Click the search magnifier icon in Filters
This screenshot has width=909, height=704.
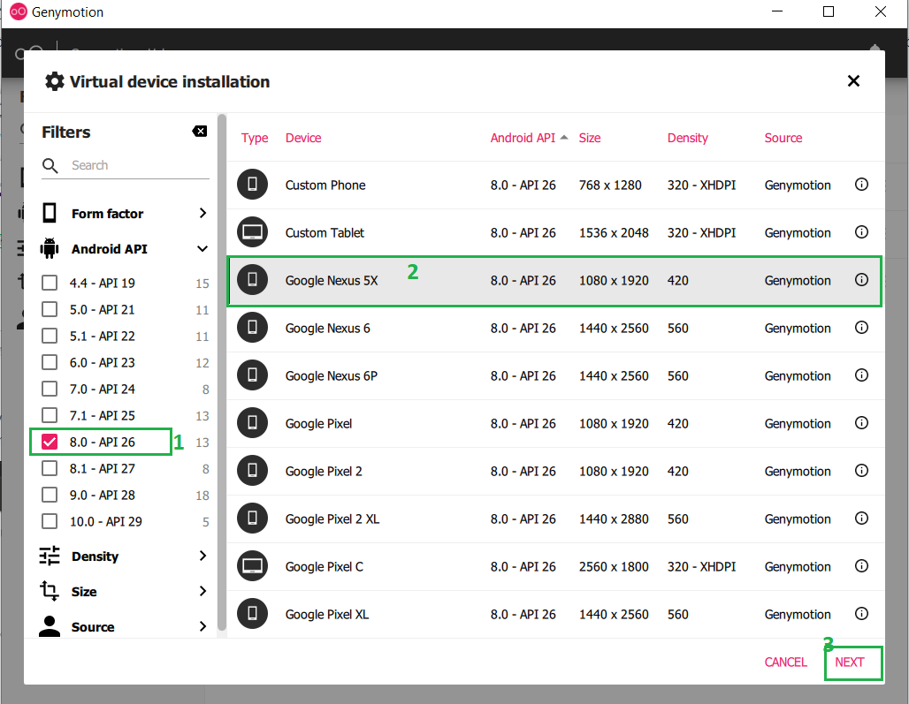50,165
